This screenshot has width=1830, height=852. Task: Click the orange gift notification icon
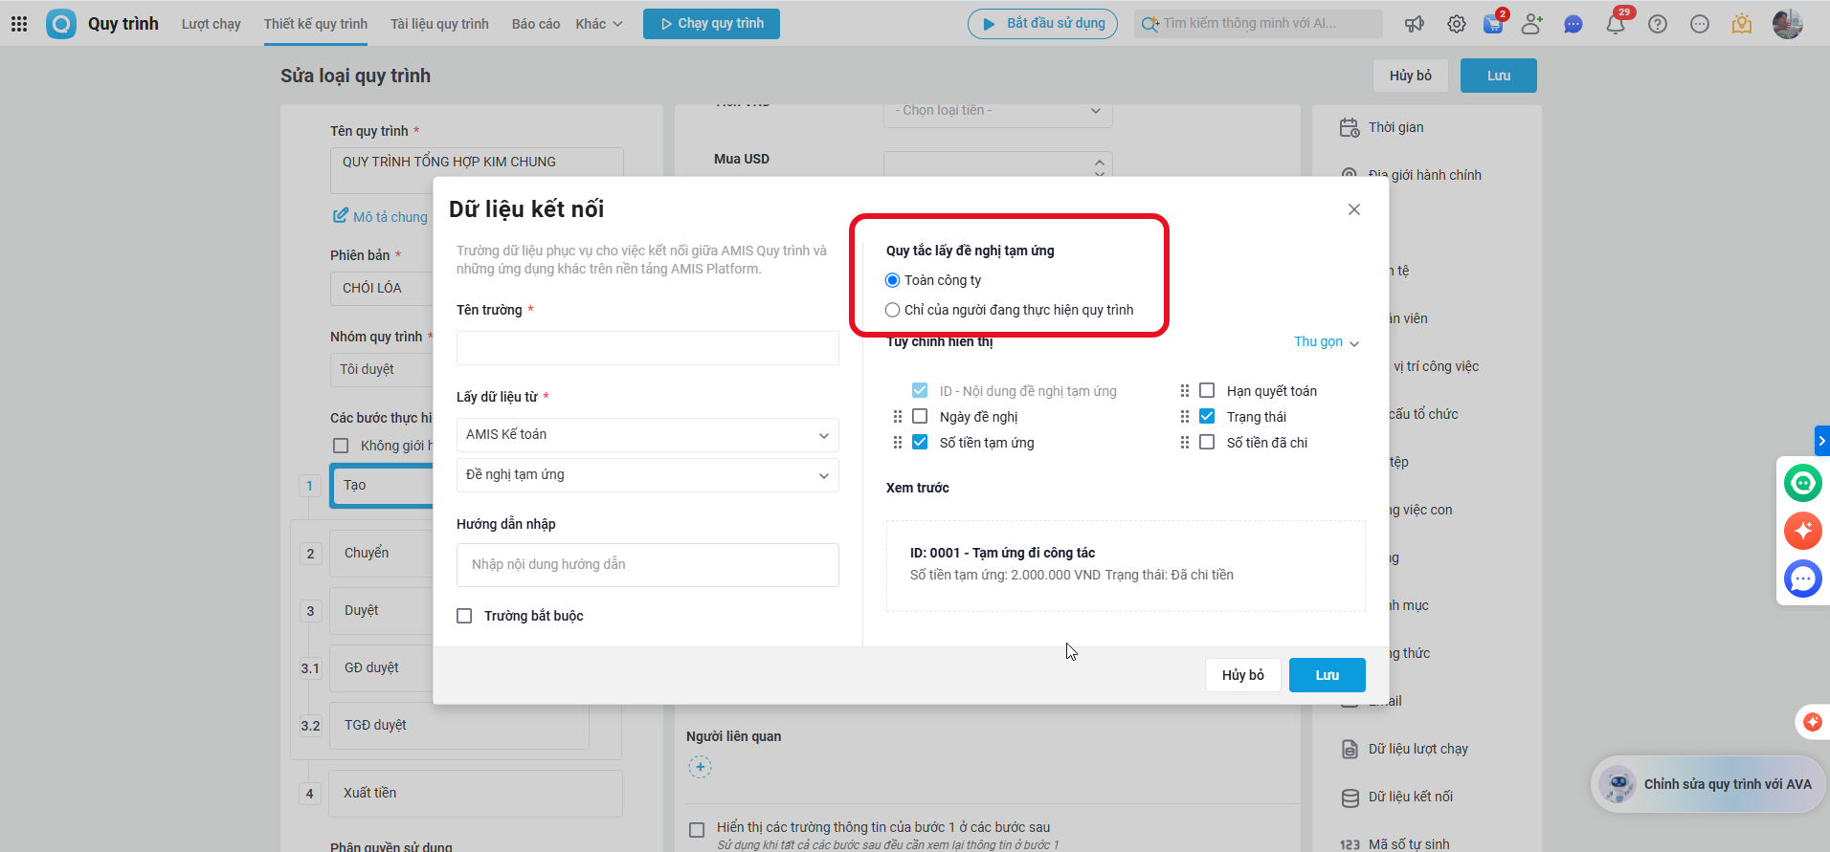pos(1742,24)
